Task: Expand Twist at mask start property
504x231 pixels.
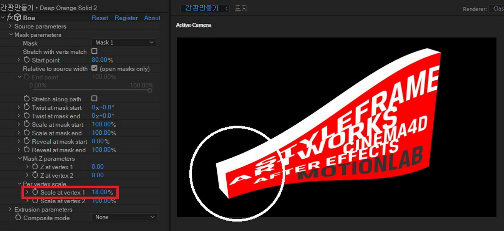Action: click(19, 107)
